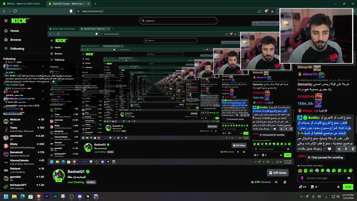Screen dimensions: 357x201
Task: Open Following in sidebar
Action: (x=14, y=49)
